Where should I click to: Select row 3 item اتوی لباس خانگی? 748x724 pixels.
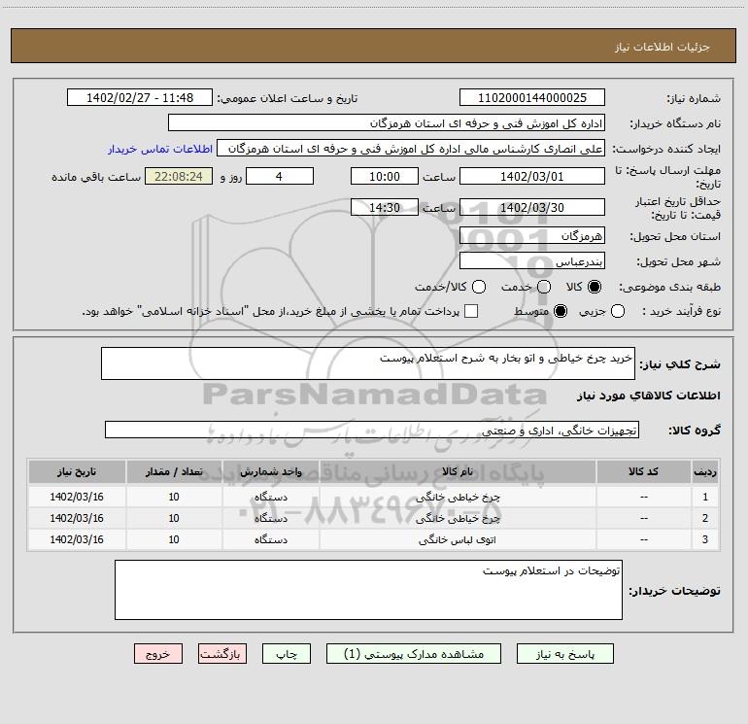click(458, 539)
